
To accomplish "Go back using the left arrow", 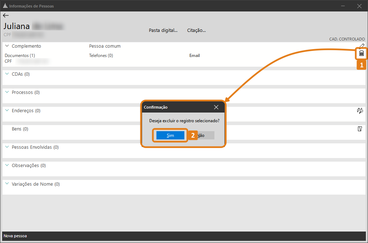I will (x=6, y=15).
